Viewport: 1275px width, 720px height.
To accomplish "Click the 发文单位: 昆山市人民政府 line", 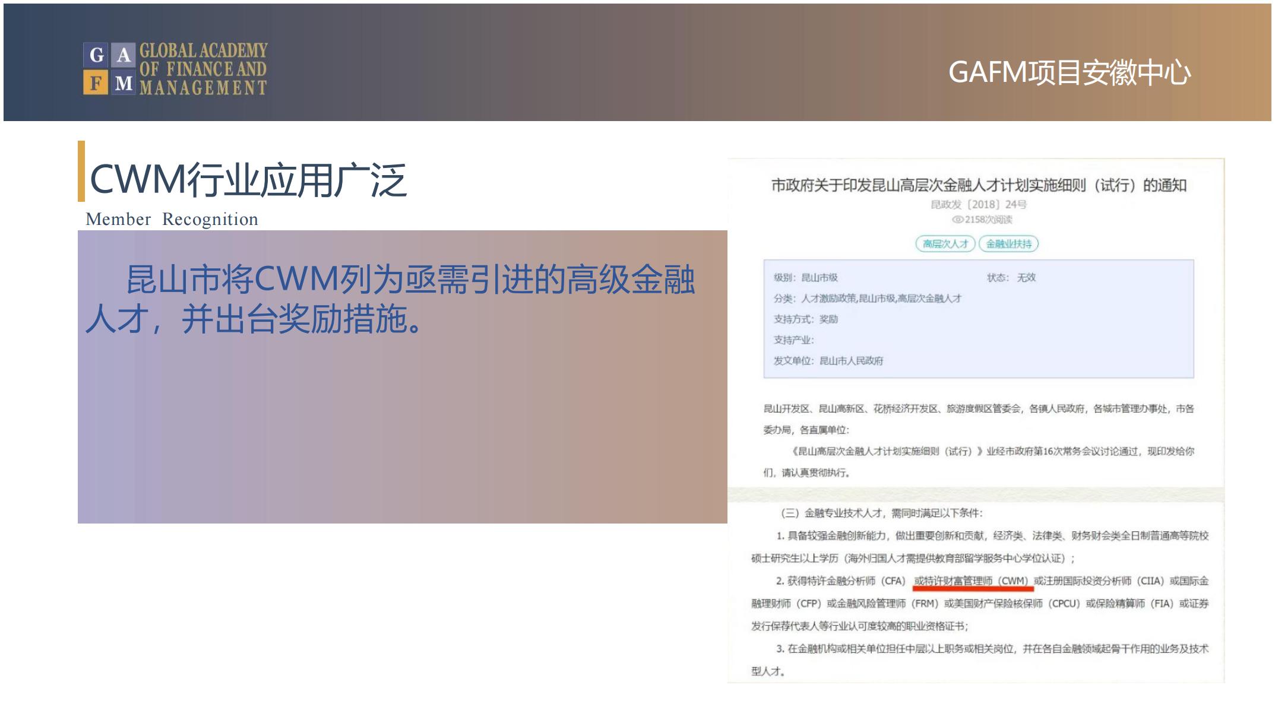I will (828, 361).
